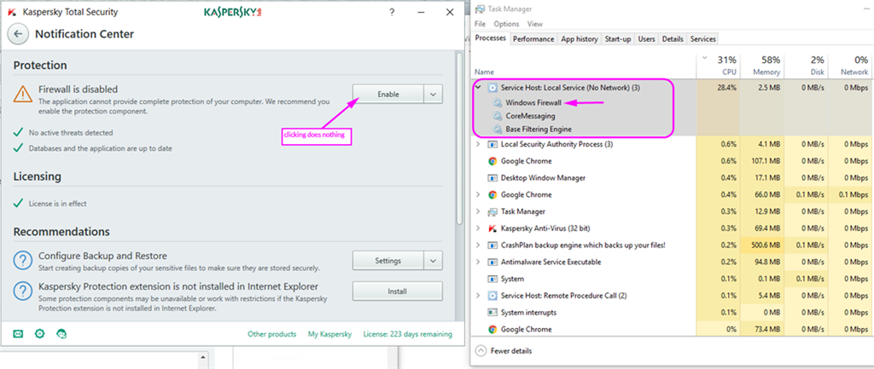
Task: Click the Task Manager title bar icon
Action: click(480, 9)
